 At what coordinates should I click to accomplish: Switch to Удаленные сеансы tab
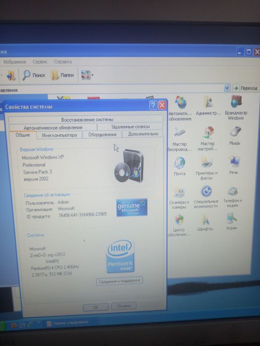pos(130,127)
